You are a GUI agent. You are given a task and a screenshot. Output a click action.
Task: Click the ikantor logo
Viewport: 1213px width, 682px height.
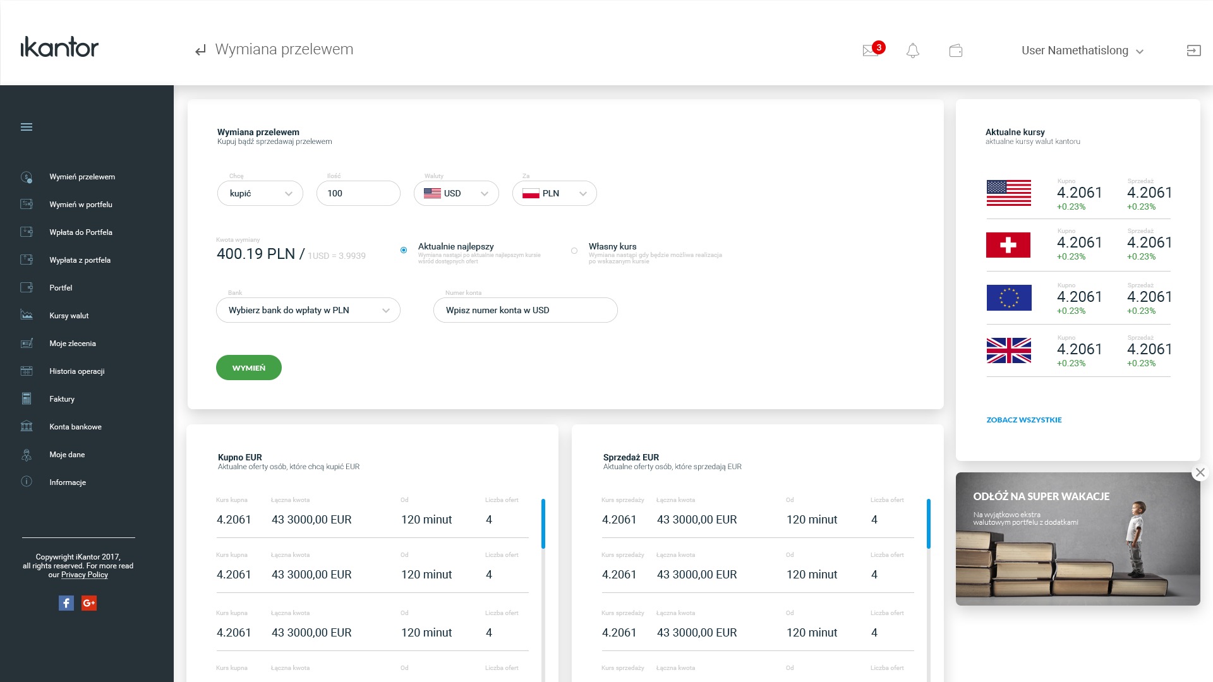(x=59, y=47)
